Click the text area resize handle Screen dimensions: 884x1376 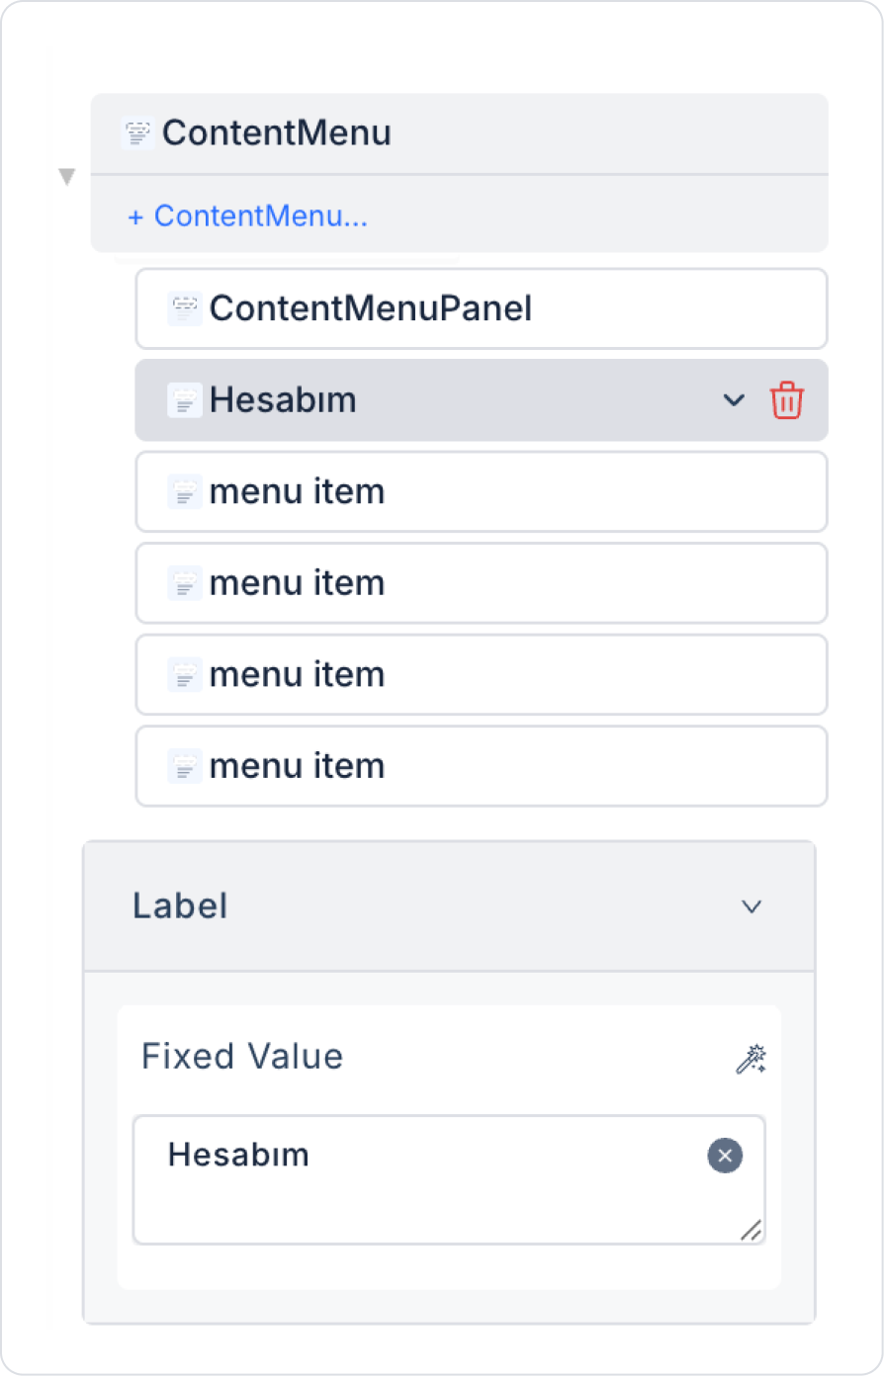(751, 1231)
